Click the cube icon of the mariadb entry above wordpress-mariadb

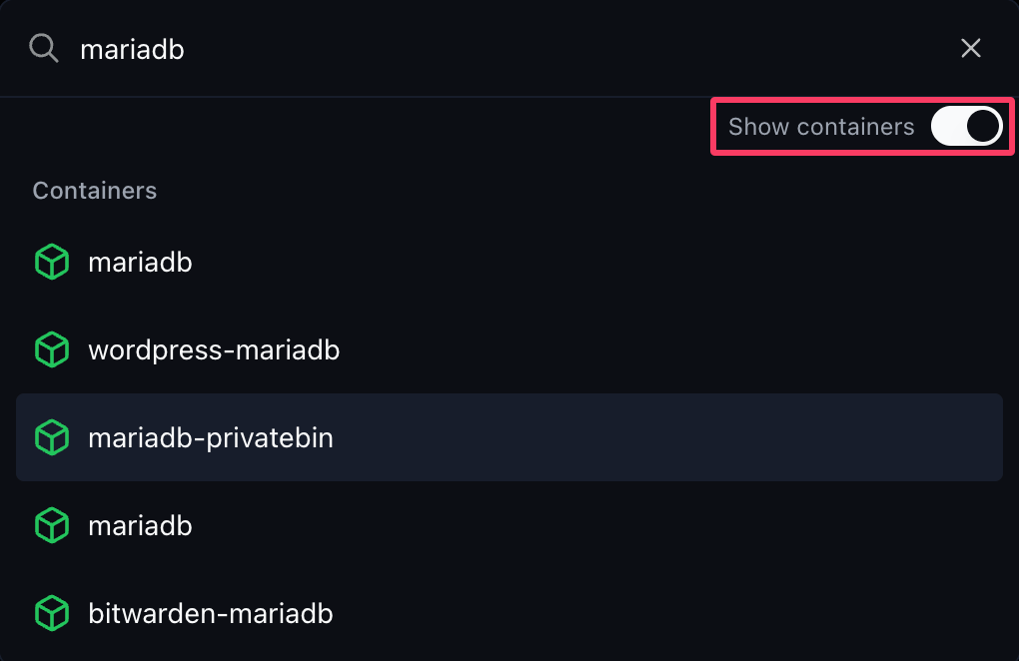pyautogui.click(x=52, y=262)
